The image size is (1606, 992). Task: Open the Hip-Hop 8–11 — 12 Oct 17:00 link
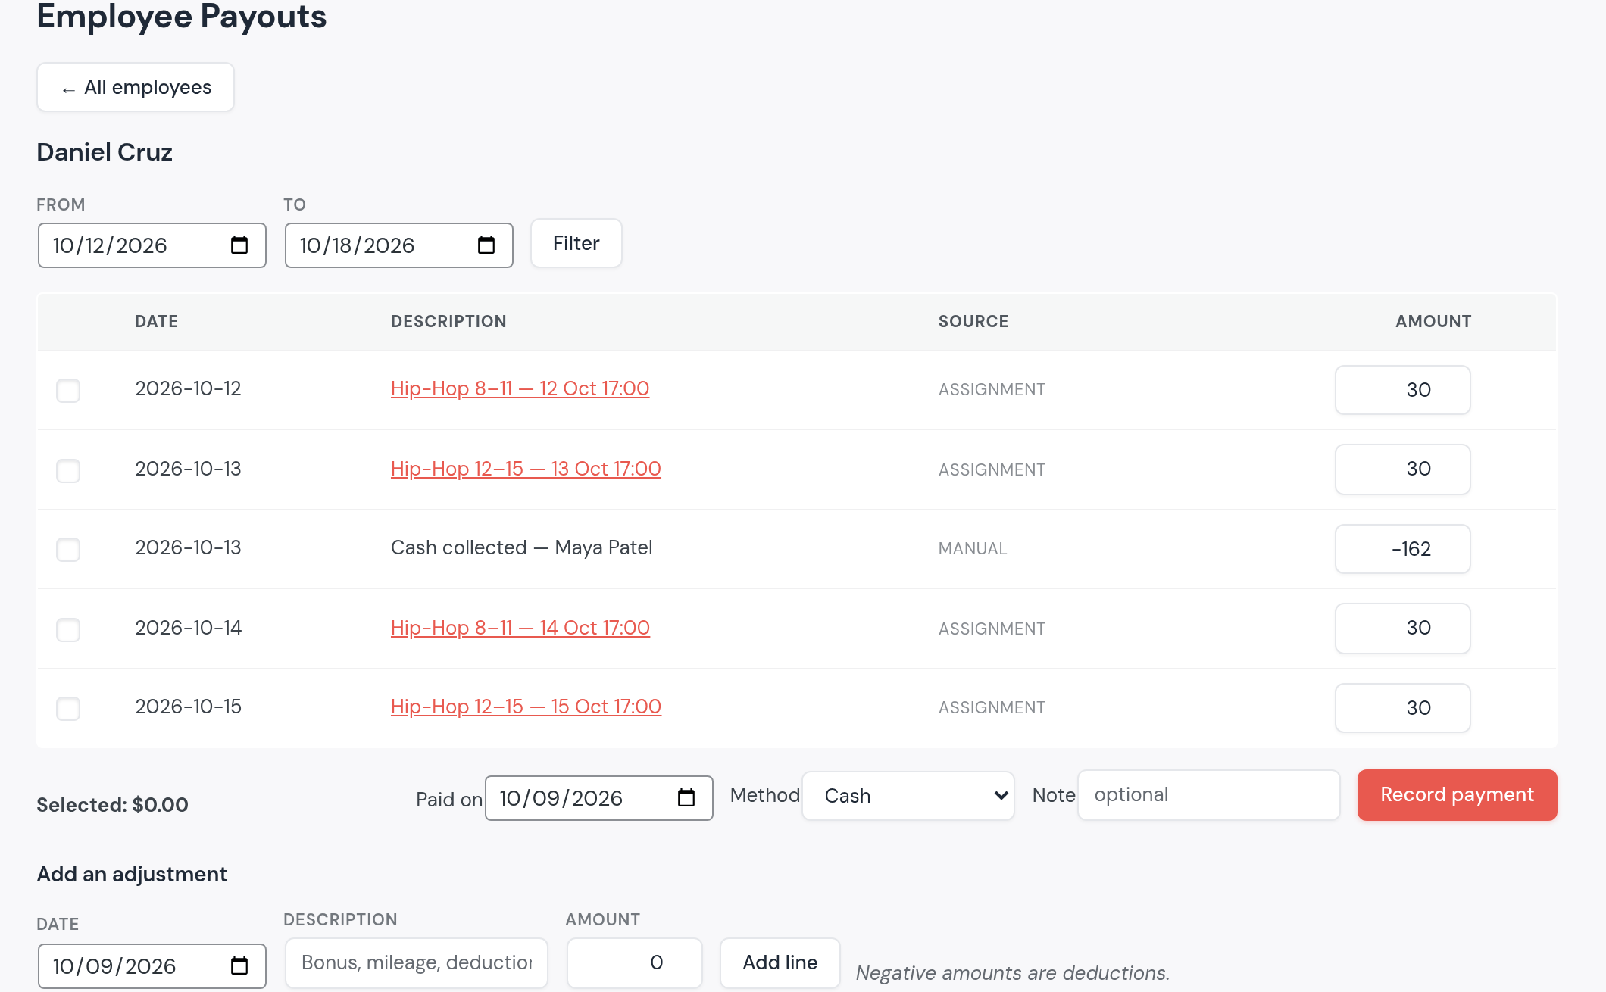(520, 388)
